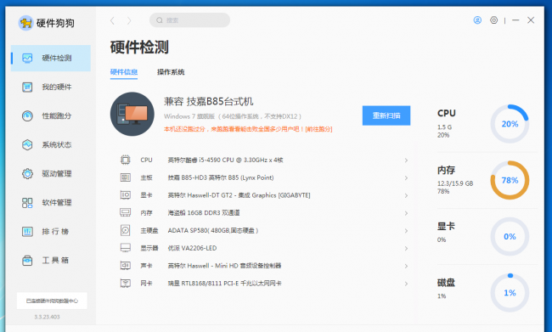Click the 系统状态 hexagon icon
Viewport: 552px width, 332px height.
point(27,144)
